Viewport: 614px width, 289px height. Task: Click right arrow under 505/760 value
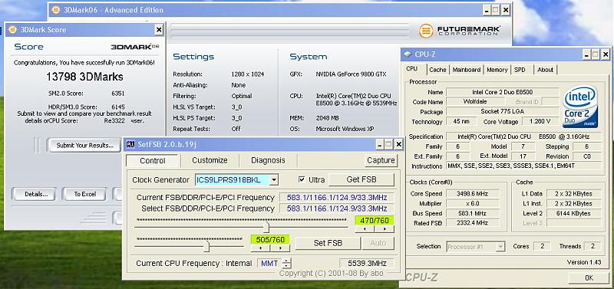coord(280,248)
